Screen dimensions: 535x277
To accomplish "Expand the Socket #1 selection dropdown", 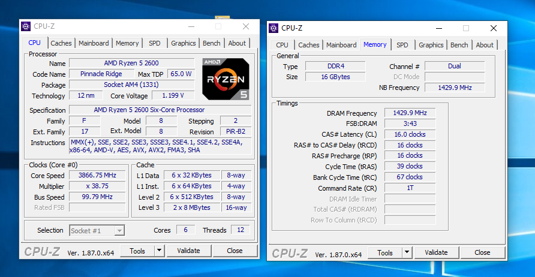I will coord(119,231).
